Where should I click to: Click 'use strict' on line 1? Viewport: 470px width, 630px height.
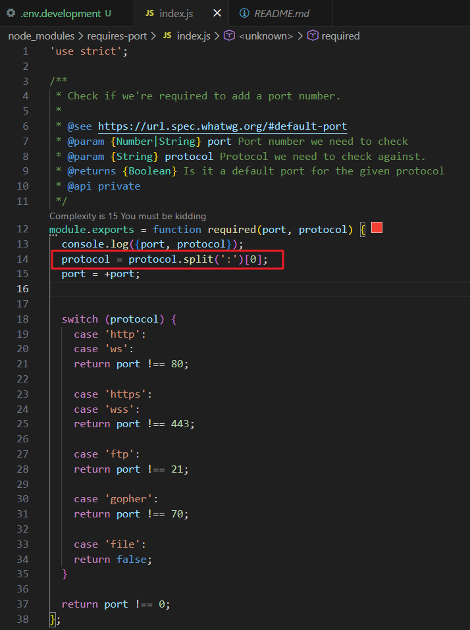click(x=89, y=51)
